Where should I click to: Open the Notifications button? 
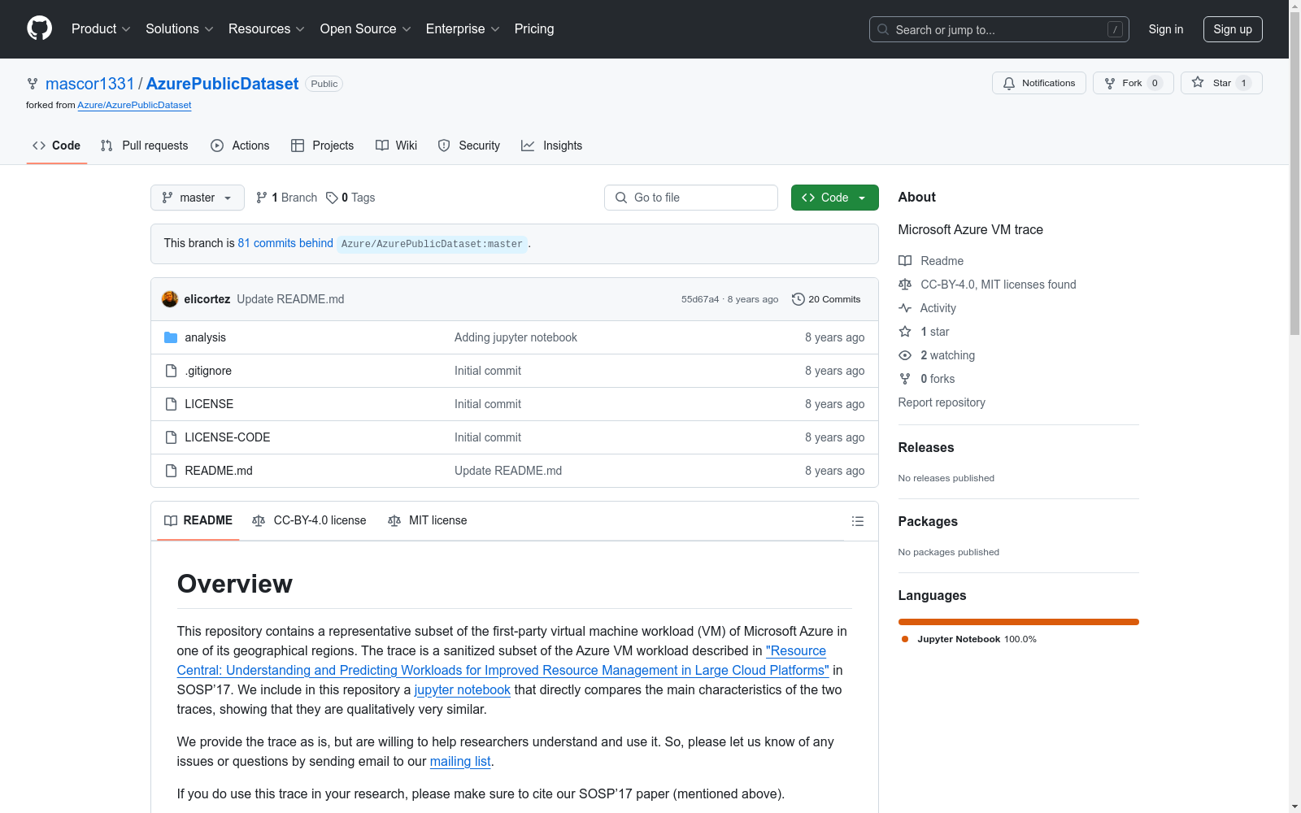(x=1039, y=83)
